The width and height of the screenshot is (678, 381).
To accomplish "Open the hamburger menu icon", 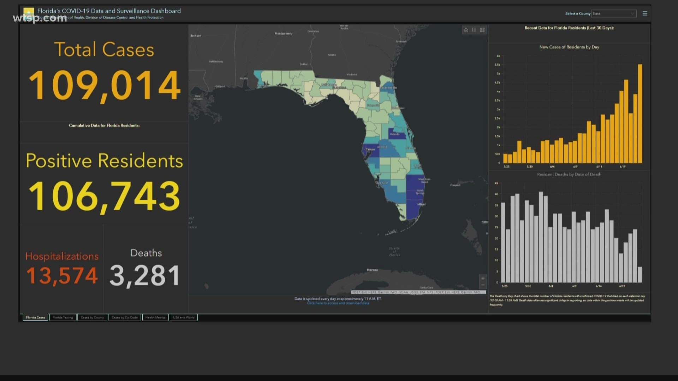I will [645, 13].
